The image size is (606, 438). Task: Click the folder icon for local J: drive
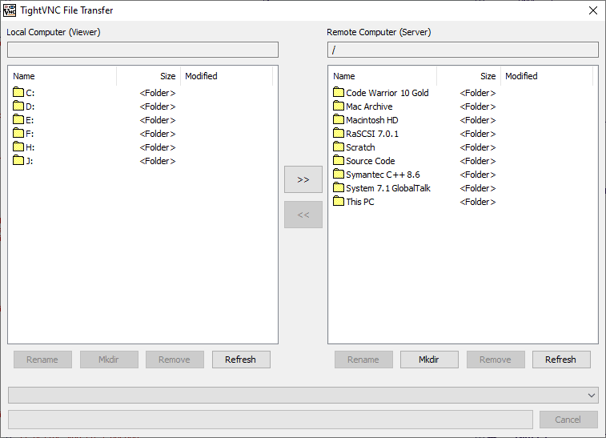click(18, 160)
